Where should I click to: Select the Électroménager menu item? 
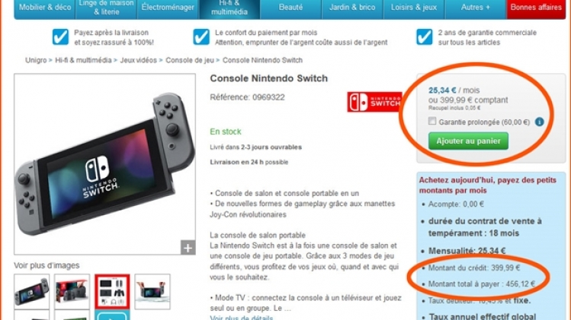click(168, 8)
